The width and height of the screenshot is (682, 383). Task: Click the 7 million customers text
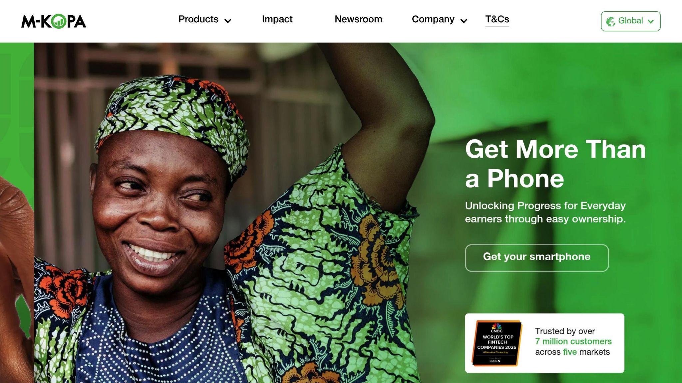573,341
